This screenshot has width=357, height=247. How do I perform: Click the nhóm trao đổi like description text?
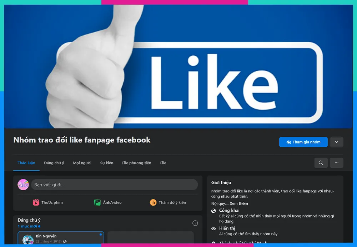tap(272, 194)
